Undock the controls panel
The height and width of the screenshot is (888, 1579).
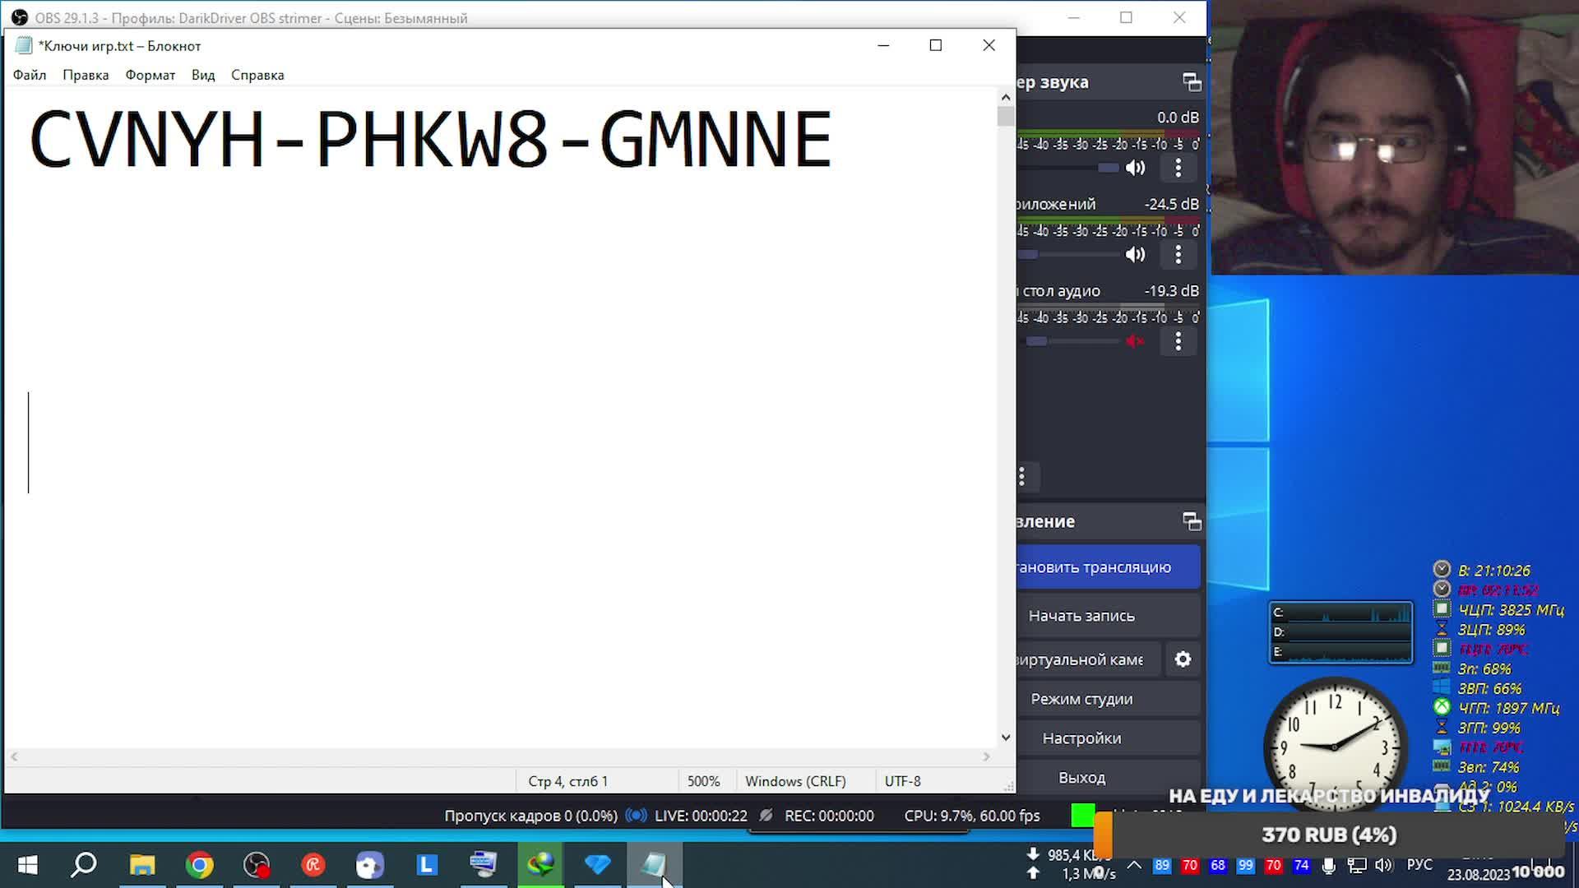(1192, 520)
